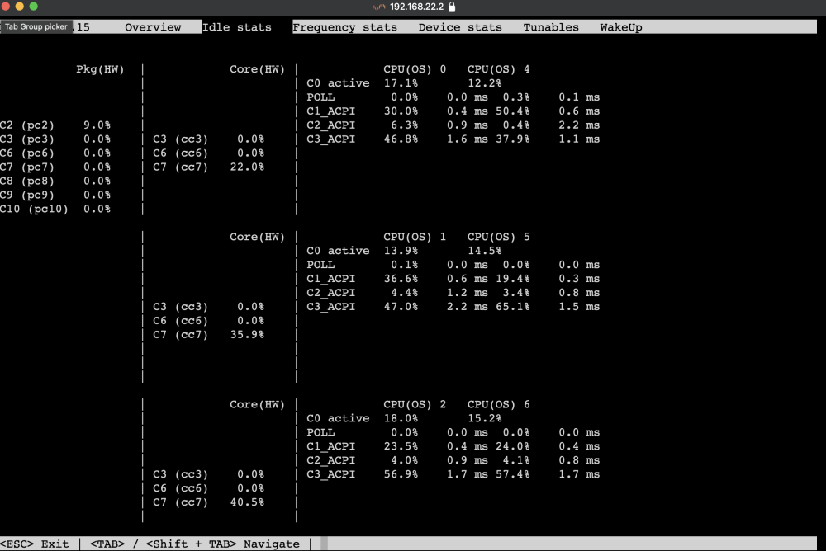Click the POLL 0.3% value for CPU 4
The width and height of the screenshot is (826, 551).
pyautogui.click(x=515, y=97)
